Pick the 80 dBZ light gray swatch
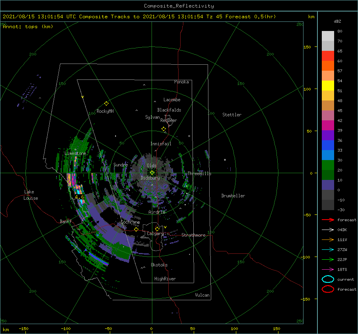The height and width of the screenshot is (334, 358). click(x=328, y=36)
